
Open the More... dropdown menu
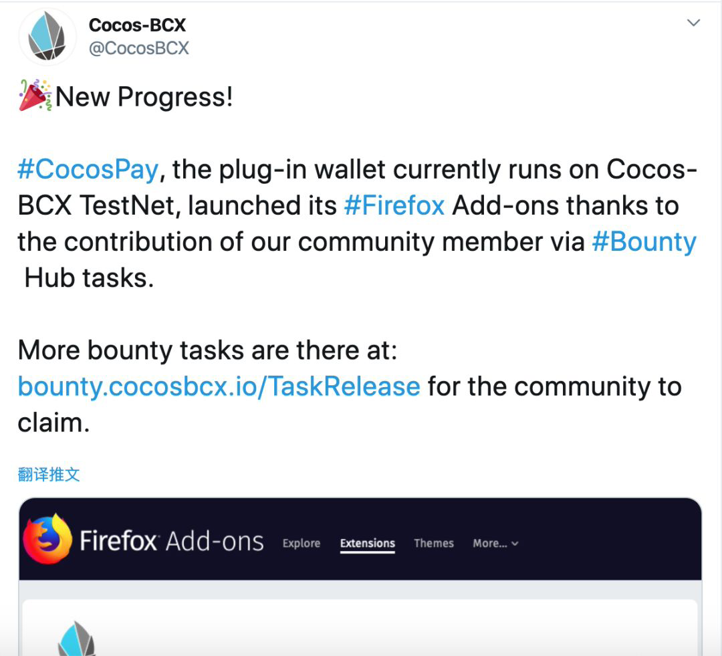(495, 544)
